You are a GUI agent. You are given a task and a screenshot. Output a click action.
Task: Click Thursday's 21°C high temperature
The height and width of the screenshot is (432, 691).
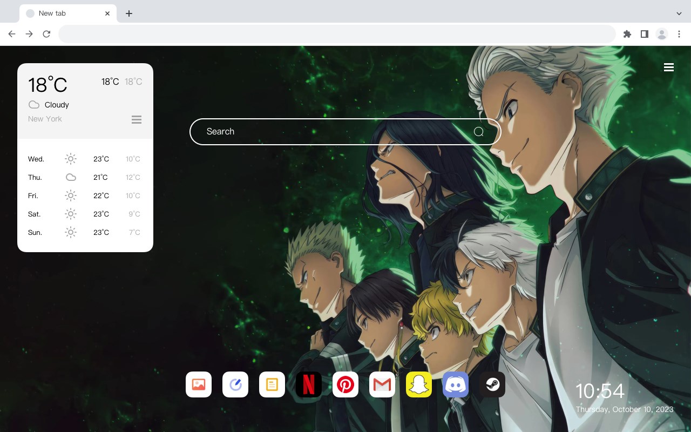(x=100, y=177)
